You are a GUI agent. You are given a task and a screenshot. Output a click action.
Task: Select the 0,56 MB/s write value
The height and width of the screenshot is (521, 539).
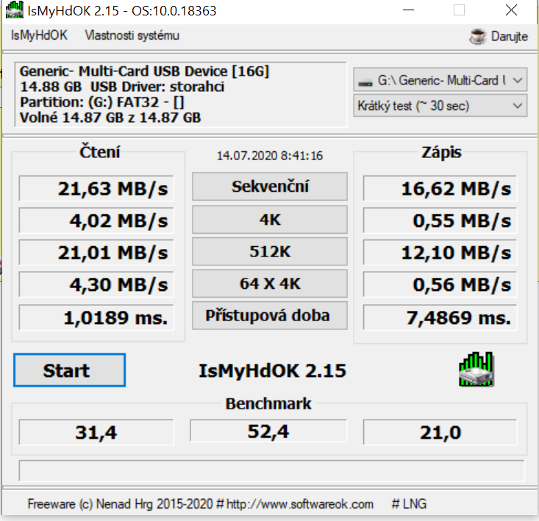pos(440,284)
